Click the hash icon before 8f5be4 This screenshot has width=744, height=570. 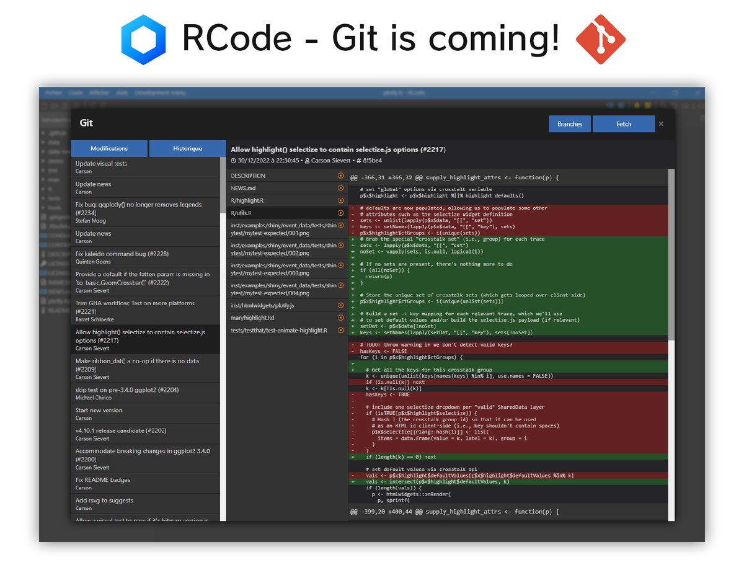[x=359, y=160]
